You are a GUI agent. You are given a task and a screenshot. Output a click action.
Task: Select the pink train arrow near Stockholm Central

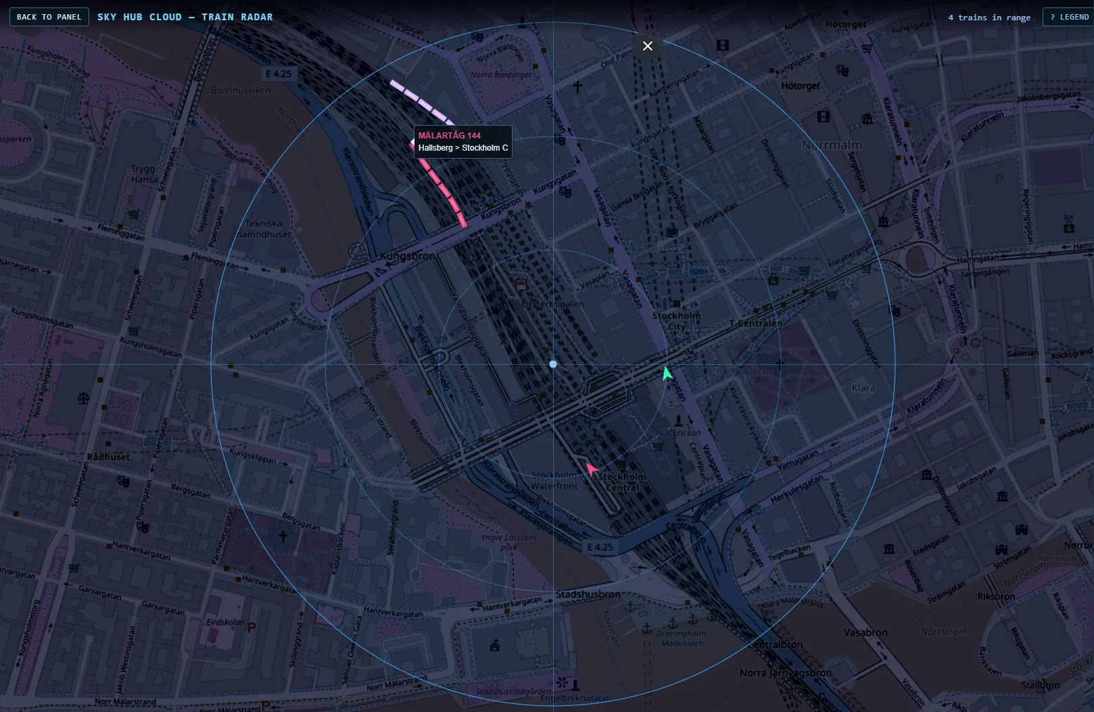click(591, 468)
